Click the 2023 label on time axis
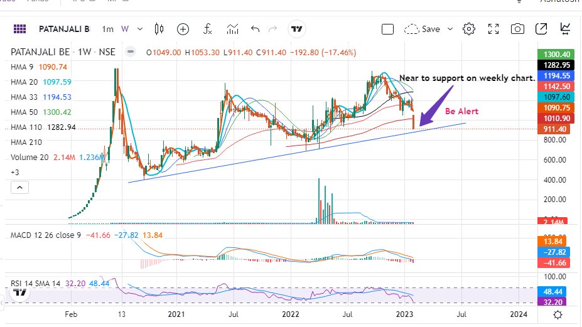 [x=404, y=314]
